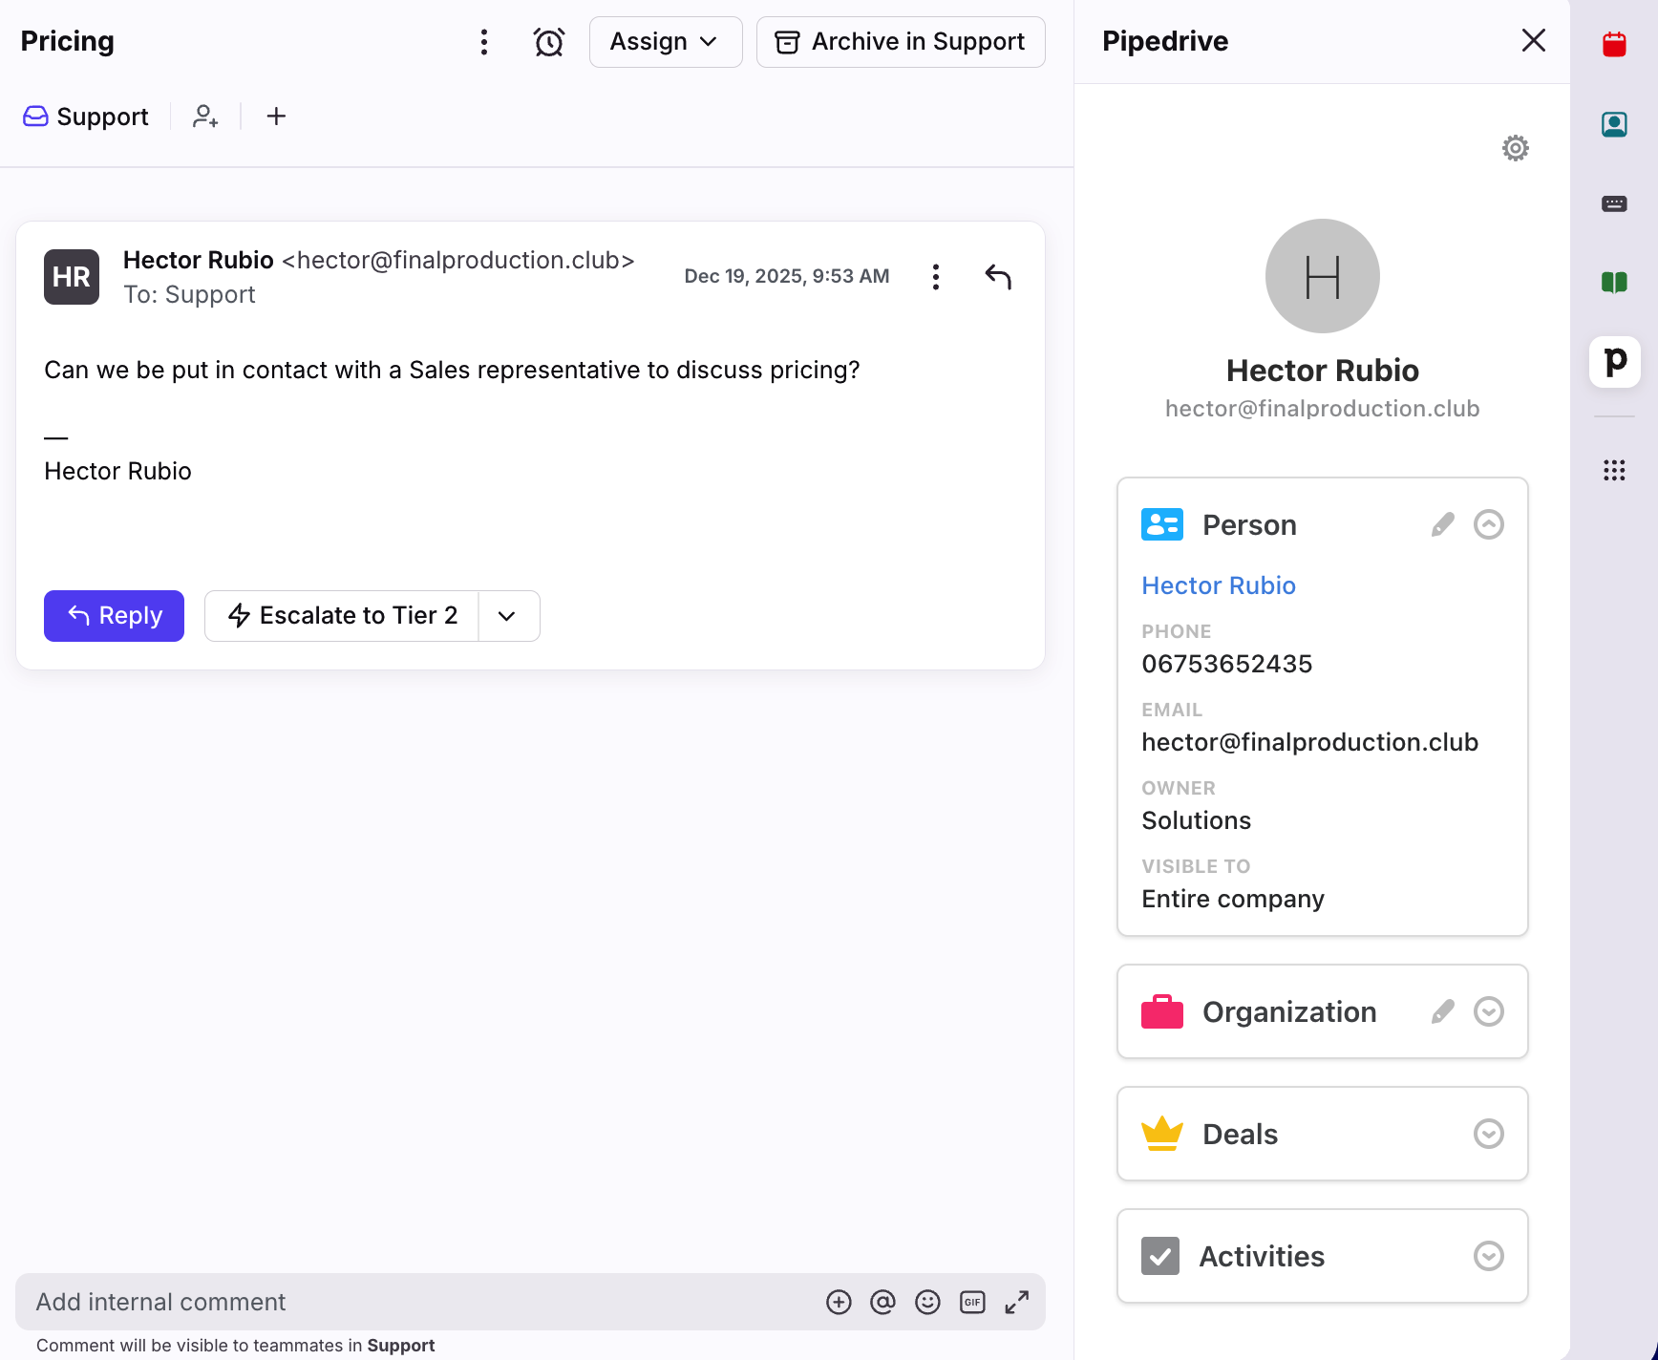Open the Assign dropdown

coord(665,42)
